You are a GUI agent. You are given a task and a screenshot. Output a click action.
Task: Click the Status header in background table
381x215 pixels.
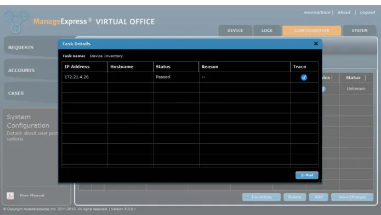pyautogui.click(x=353, y=78)
